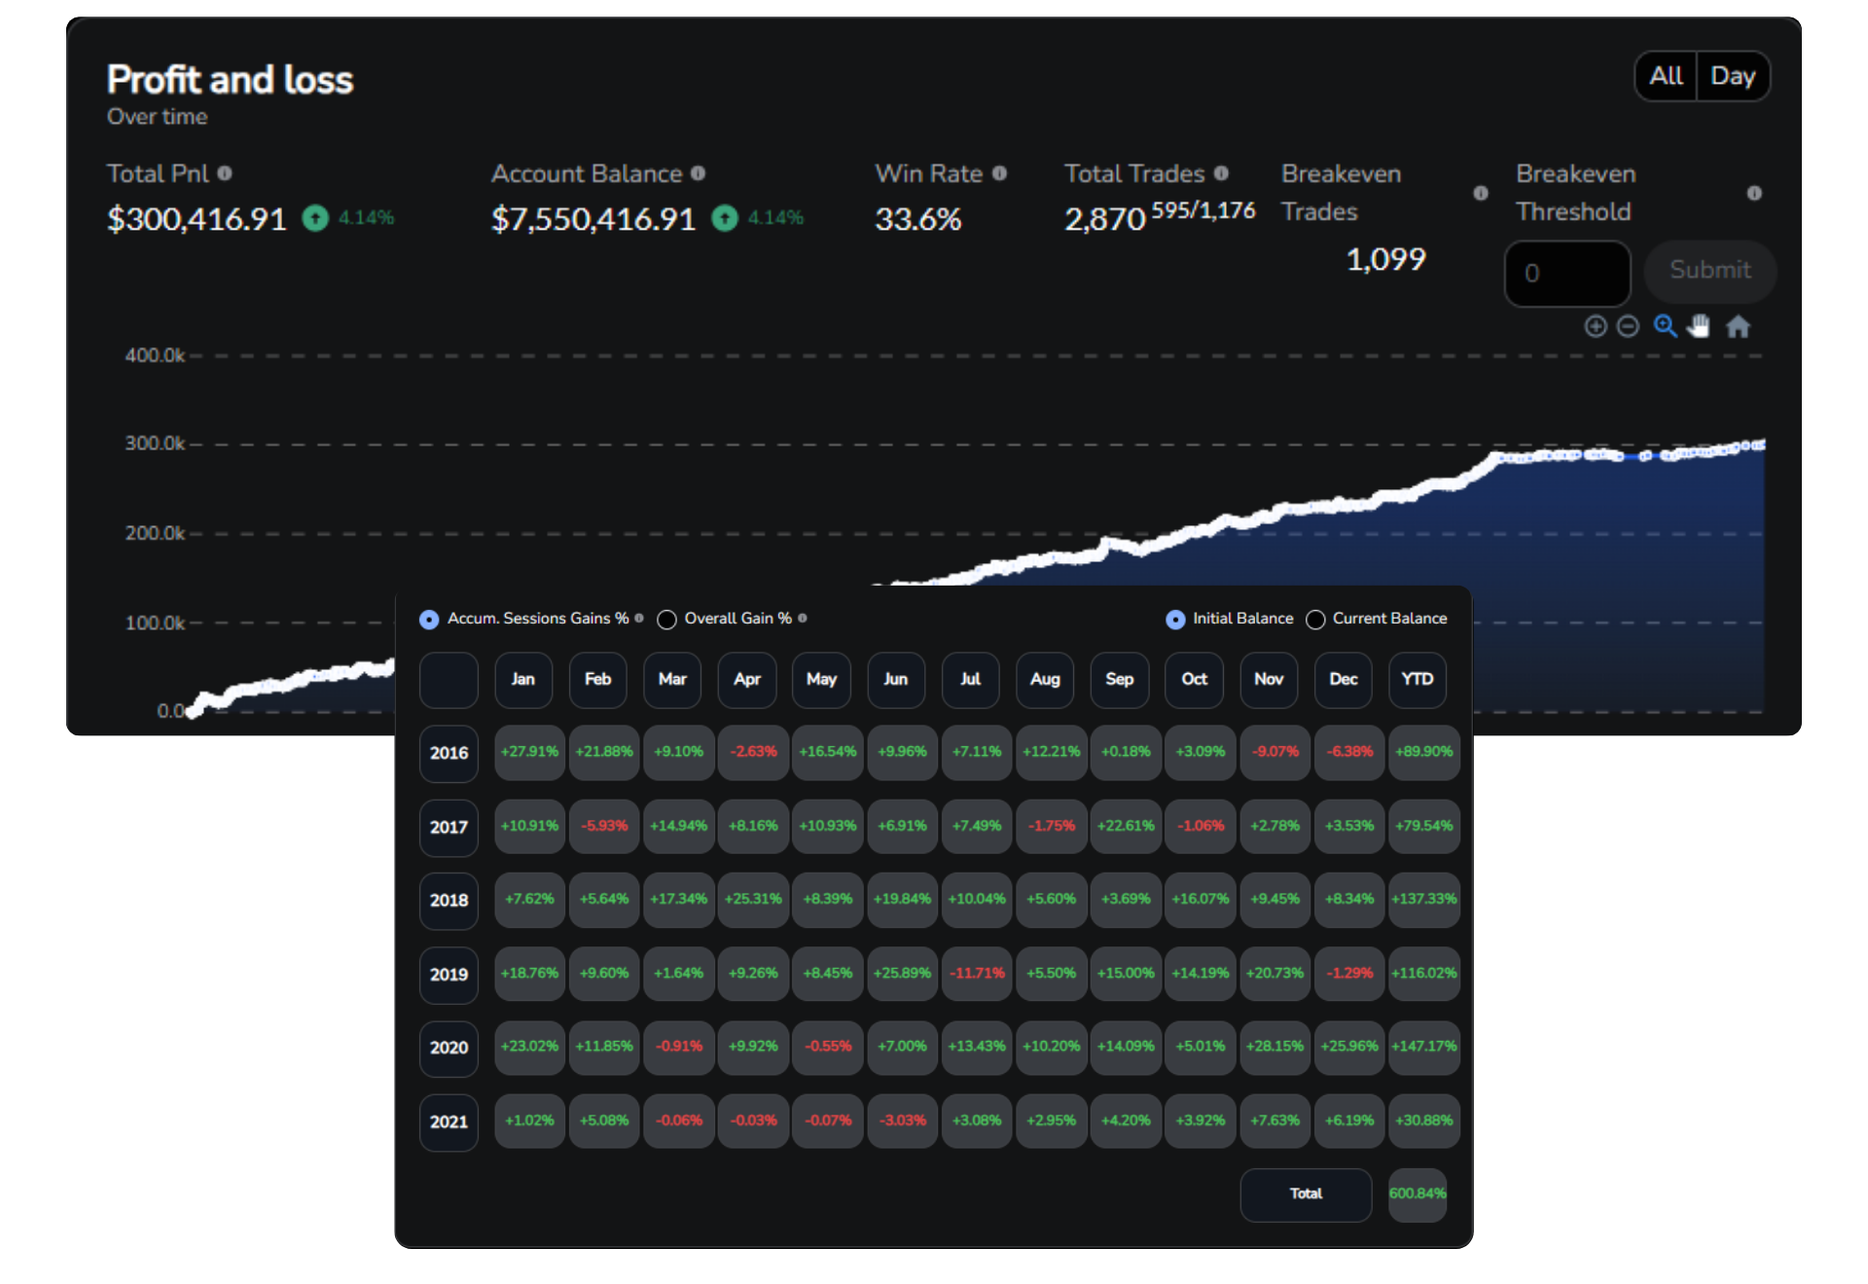Reset chart with the home icon
This screenshot has width=1868, height=1284.
click(1738, 327)
